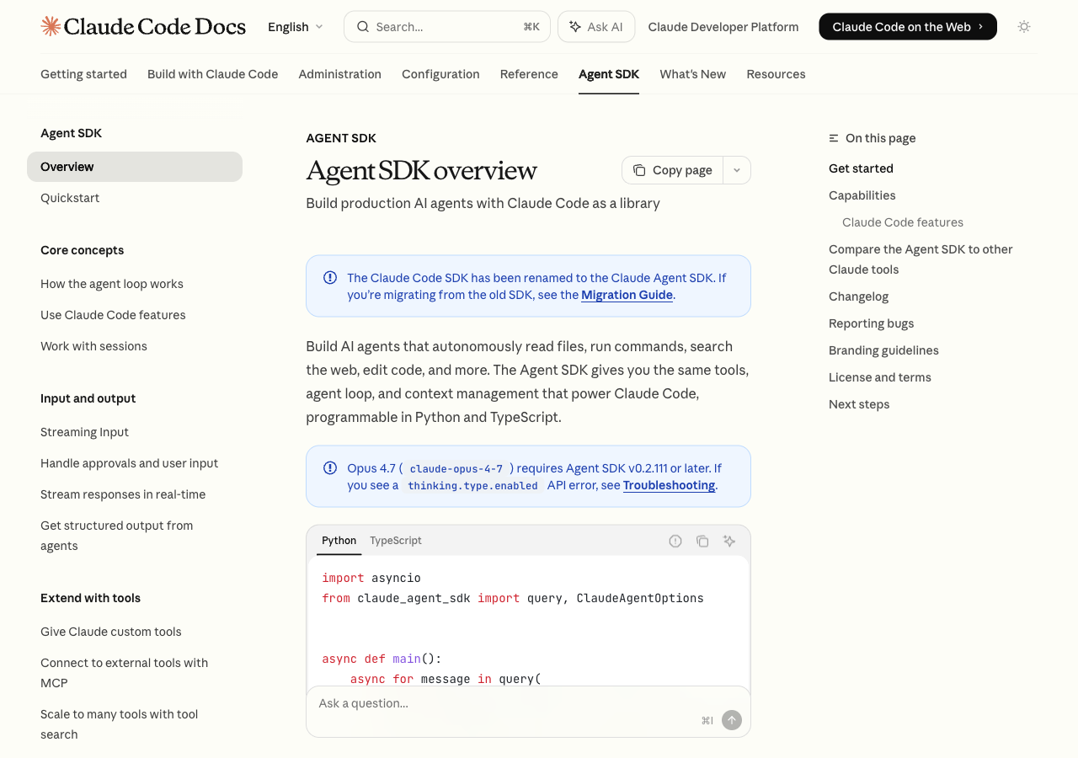The height and width of the screenshot is (758, 1078).
Task: Open the Getting started tab
Action: 83,74
